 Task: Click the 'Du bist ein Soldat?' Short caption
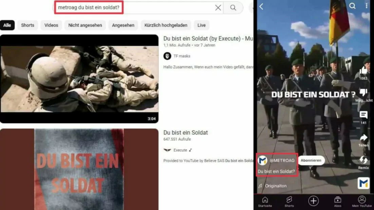(x=276, y=171)
